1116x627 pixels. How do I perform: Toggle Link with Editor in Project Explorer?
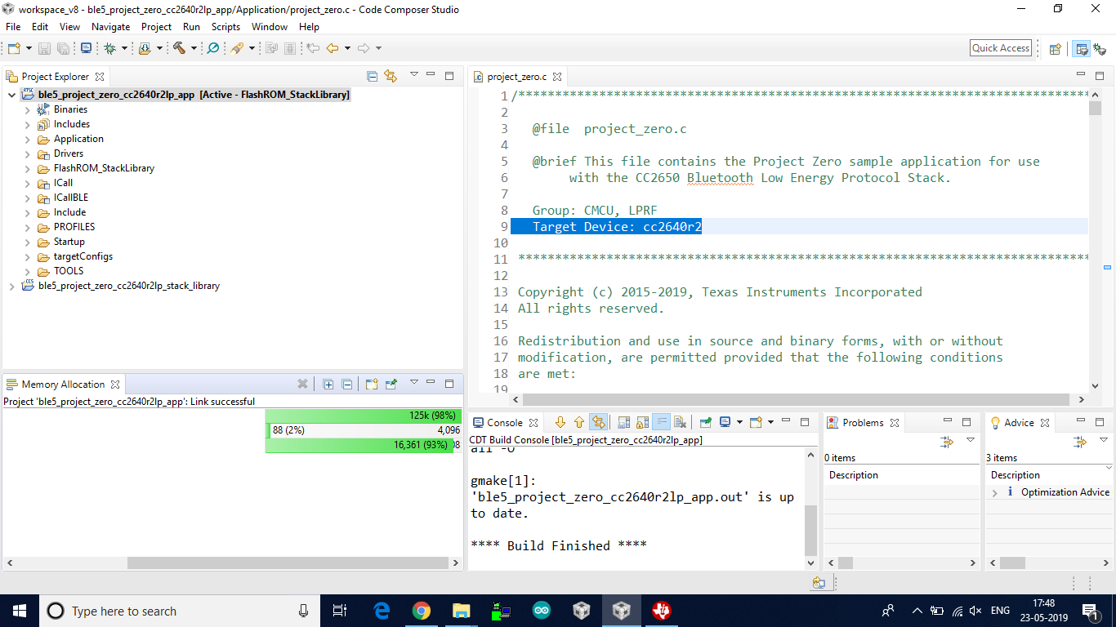[391, 76]
